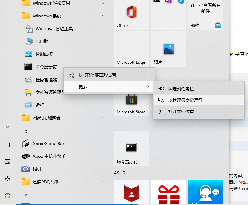Image resolution: width=248 pixels, height=205 pixels.
Task: Click the file icon beside 打开文件位置
Action: point(161,111)
